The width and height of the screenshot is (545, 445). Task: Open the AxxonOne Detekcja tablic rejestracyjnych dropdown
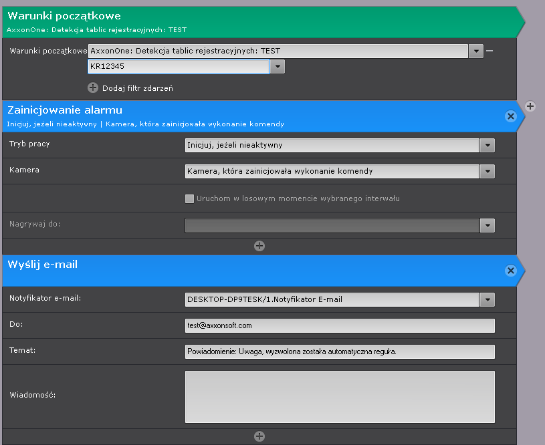(475, 51)
